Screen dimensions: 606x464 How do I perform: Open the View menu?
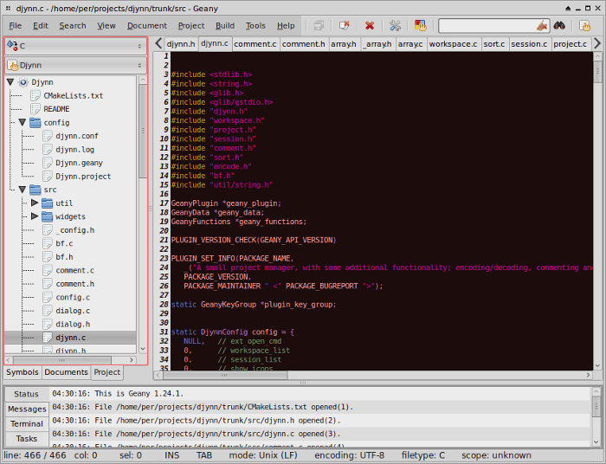click(106, 26)
